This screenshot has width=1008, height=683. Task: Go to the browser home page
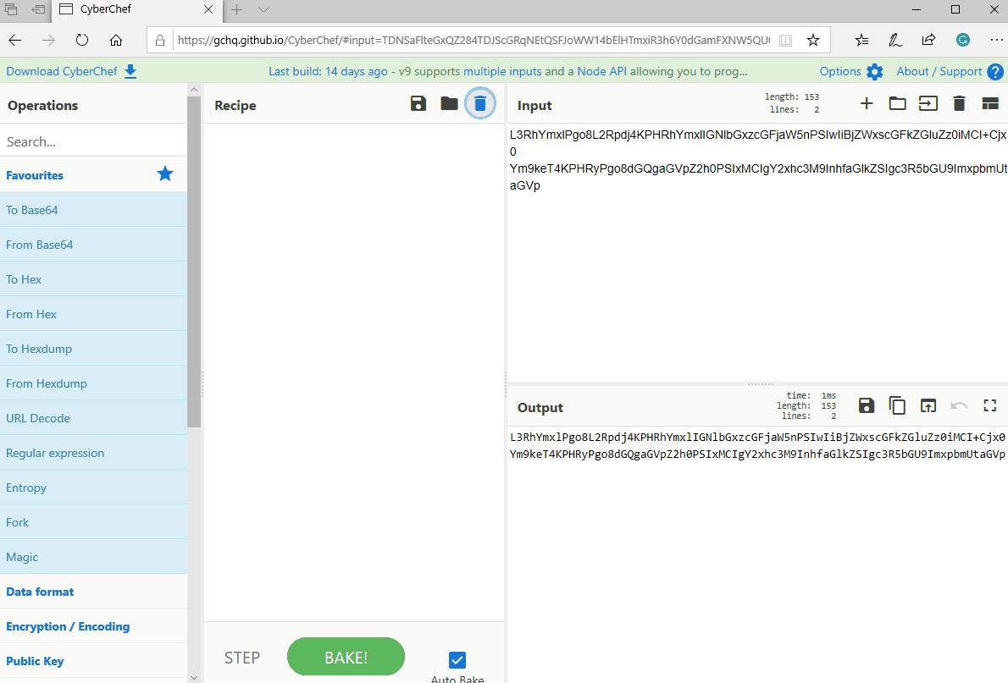coord(116,41)
